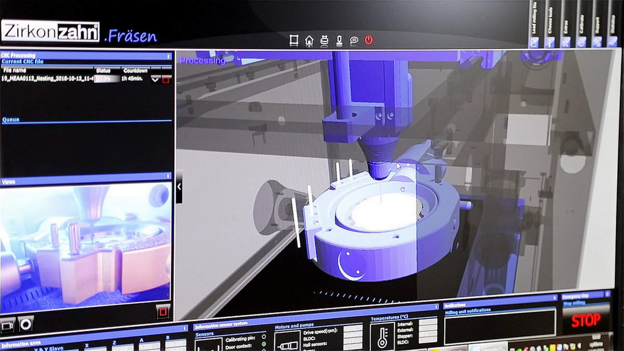The width and height of the screenshot is (624, 351).
Task: Click the External temperature value field
Action: tap(428, 329)
